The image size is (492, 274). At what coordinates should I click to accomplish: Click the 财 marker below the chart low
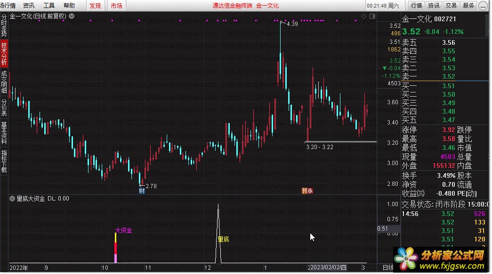click(142, 191)
